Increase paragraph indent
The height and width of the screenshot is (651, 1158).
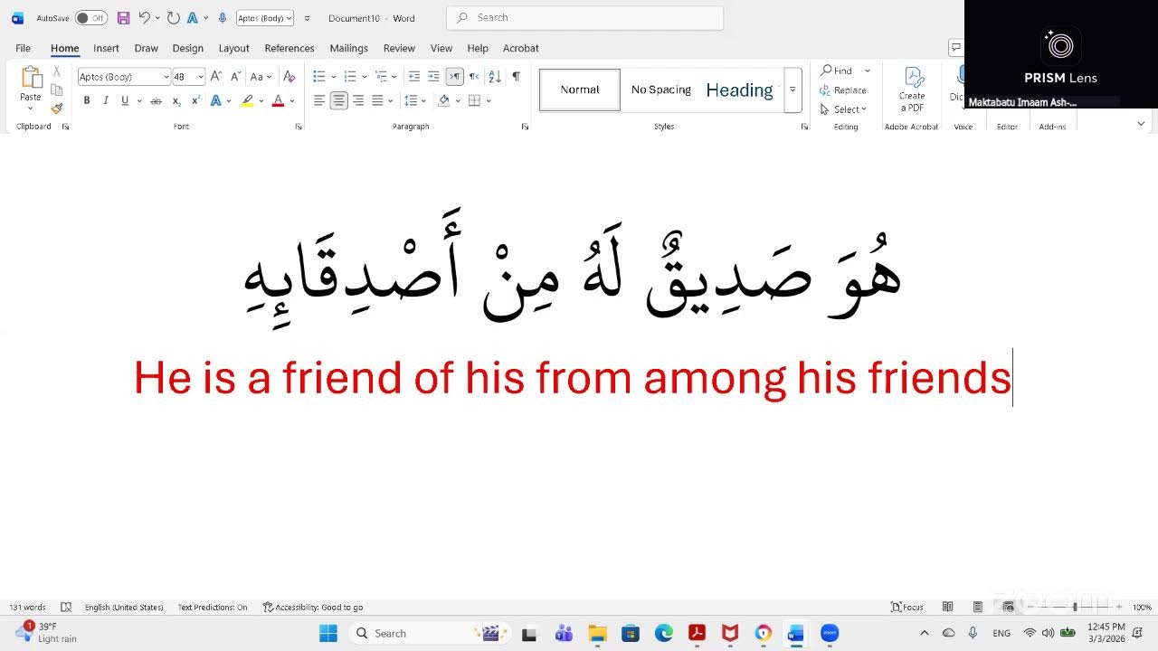point(433,77)
